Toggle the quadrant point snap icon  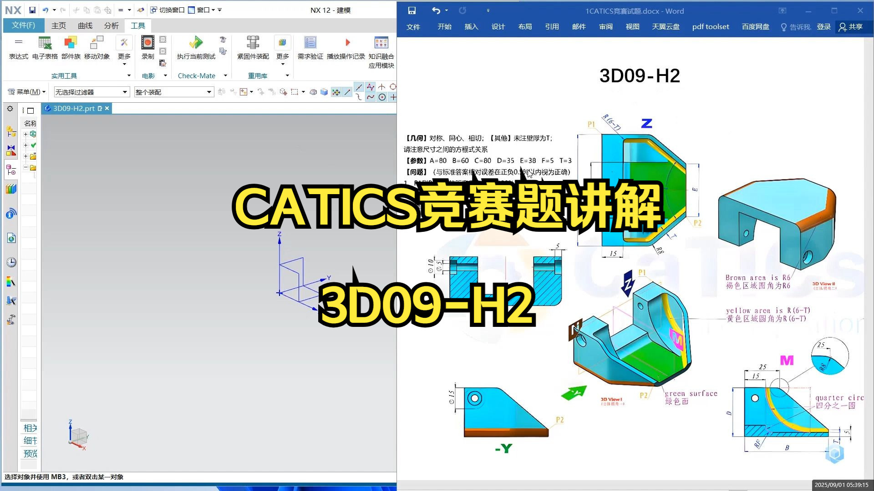(393, 87)
